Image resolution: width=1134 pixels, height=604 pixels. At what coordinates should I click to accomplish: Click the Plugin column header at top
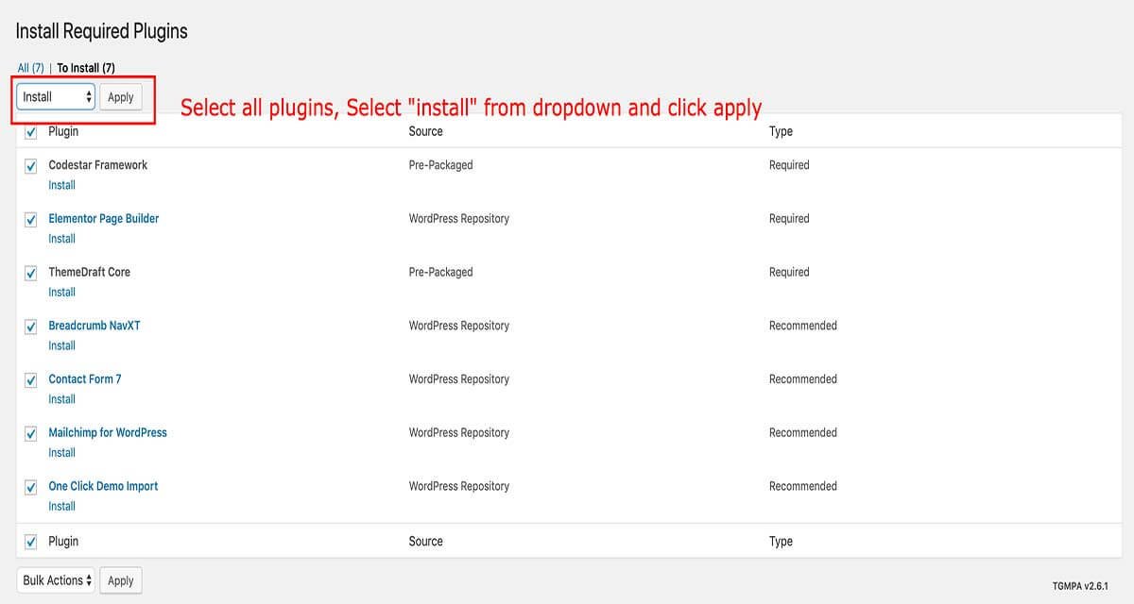[x=63, y=131]
